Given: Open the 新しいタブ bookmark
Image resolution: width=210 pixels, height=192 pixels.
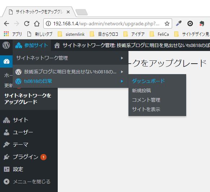Looking at the screenshot, I should tap(40, 34).
